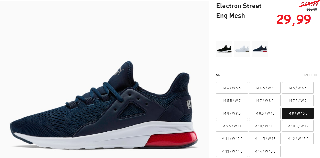320x158 pixels.
Task: Pick size M 12 / W 13.5
Action: [x=298, y=139]
